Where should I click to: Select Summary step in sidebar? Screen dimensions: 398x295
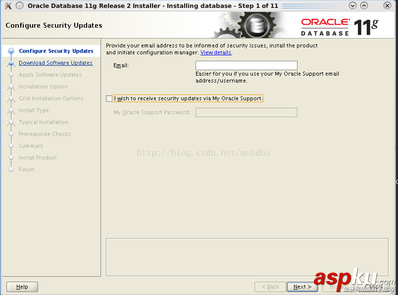(x=31, y=146)
